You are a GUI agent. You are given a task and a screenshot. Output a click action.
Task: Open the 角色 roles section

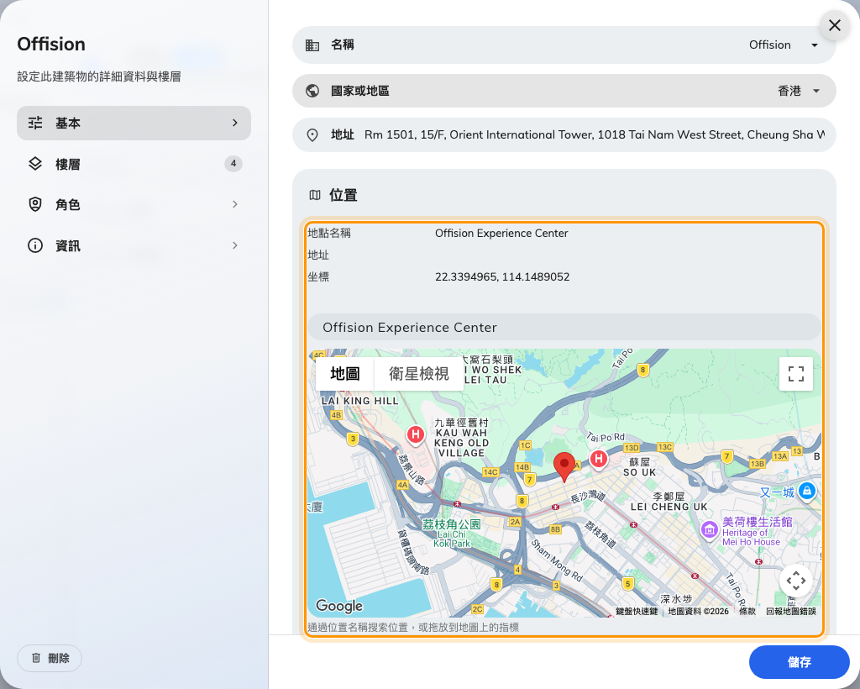pyautogui.click(x=134, y=205)
